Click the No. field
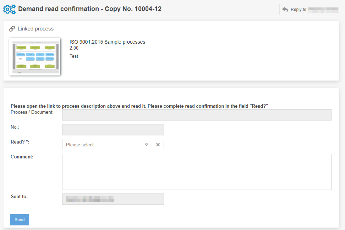Screen dimensions: 345x230 [113, 130]
